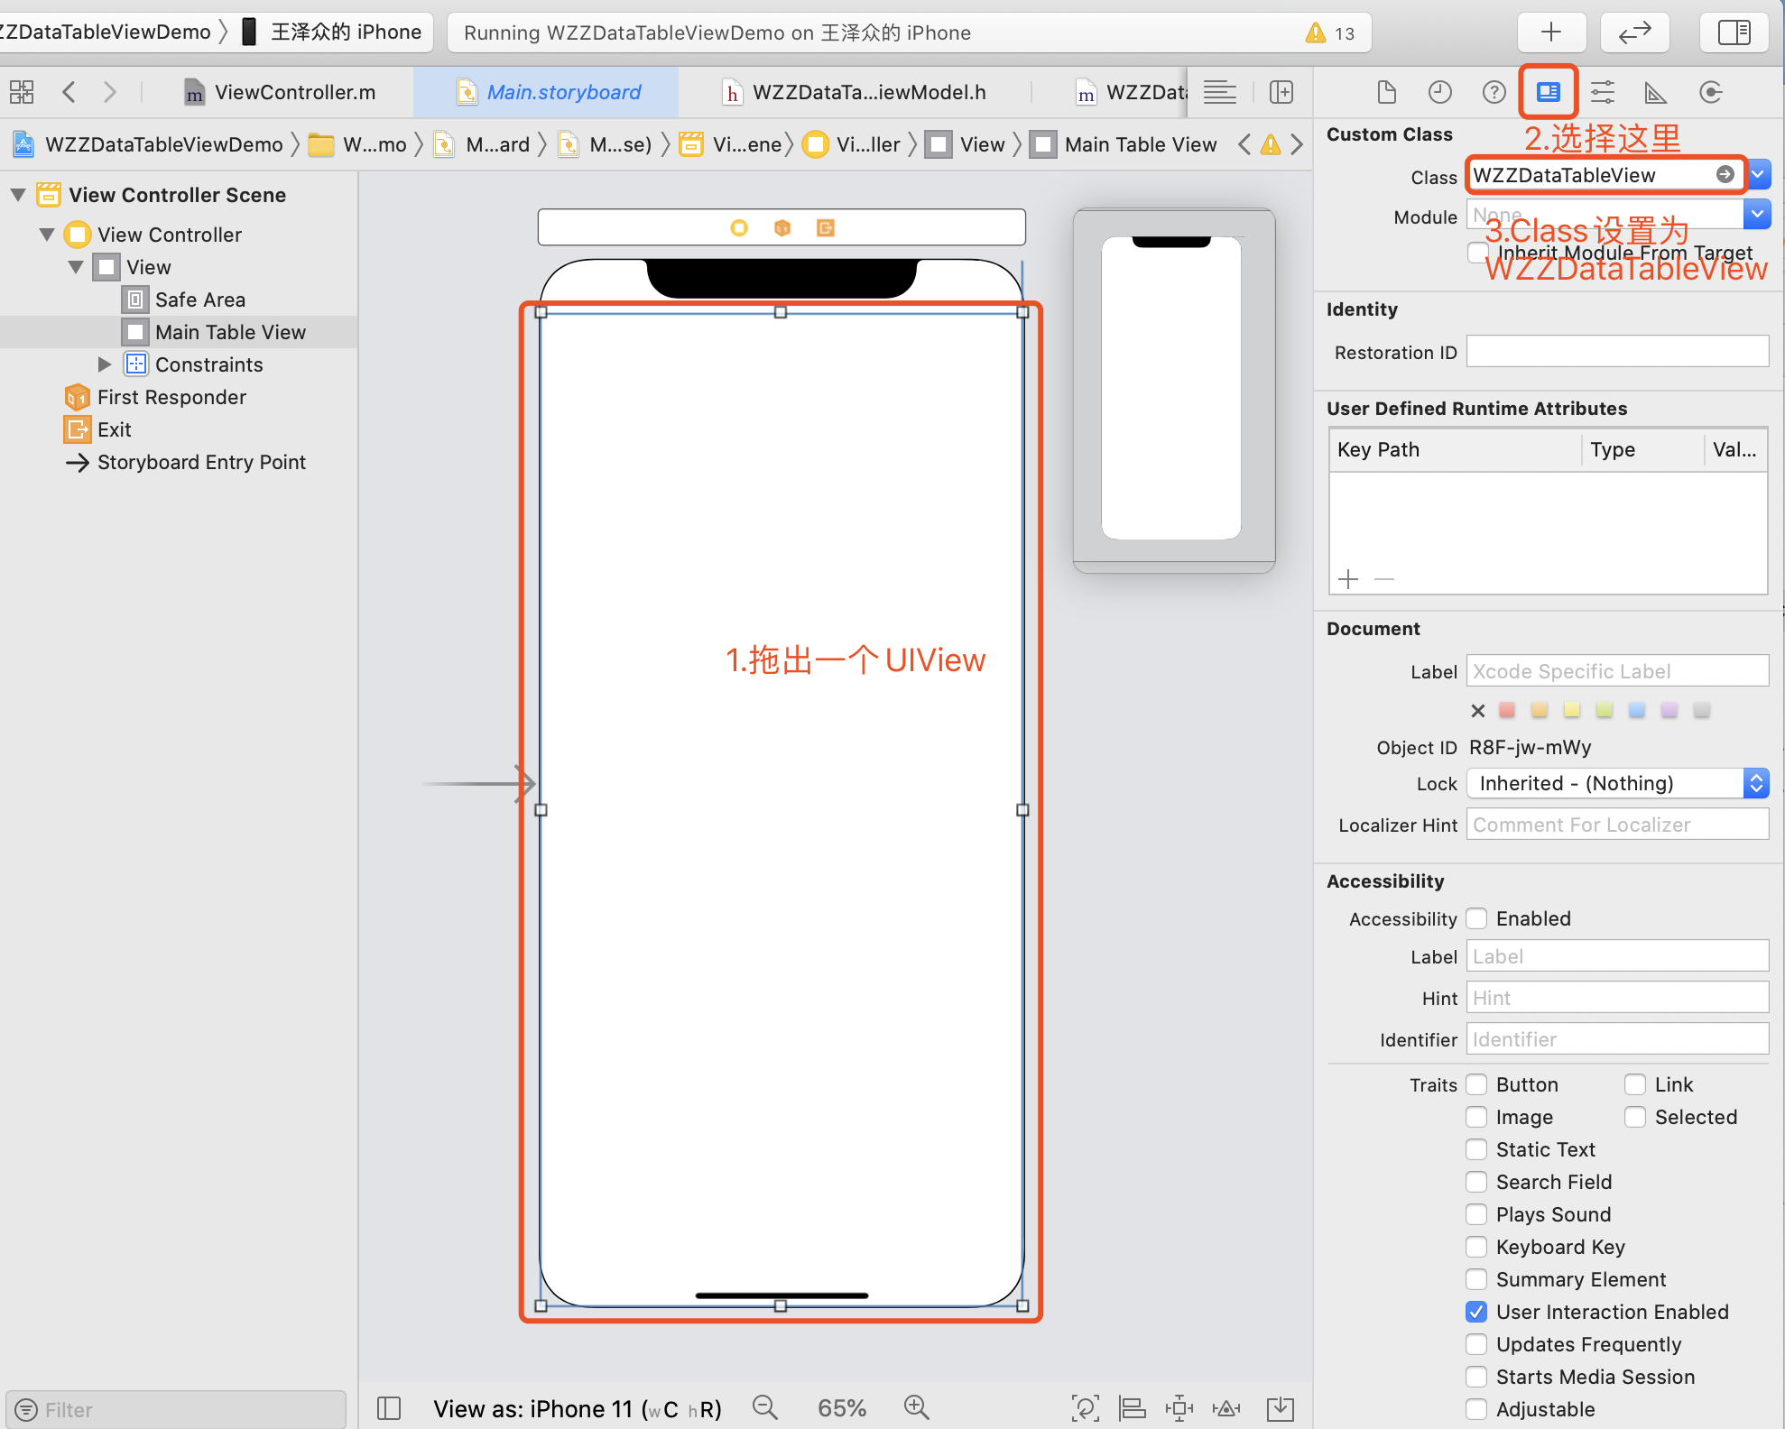Viewport: 1785px width, 1429px height.
Task: Expand the Constraints tree item
Action: click(105, 364)
